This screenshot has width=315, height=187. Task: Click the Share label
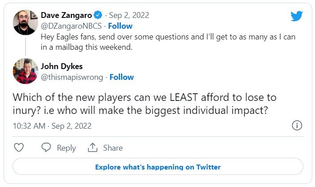coord(113,148)
